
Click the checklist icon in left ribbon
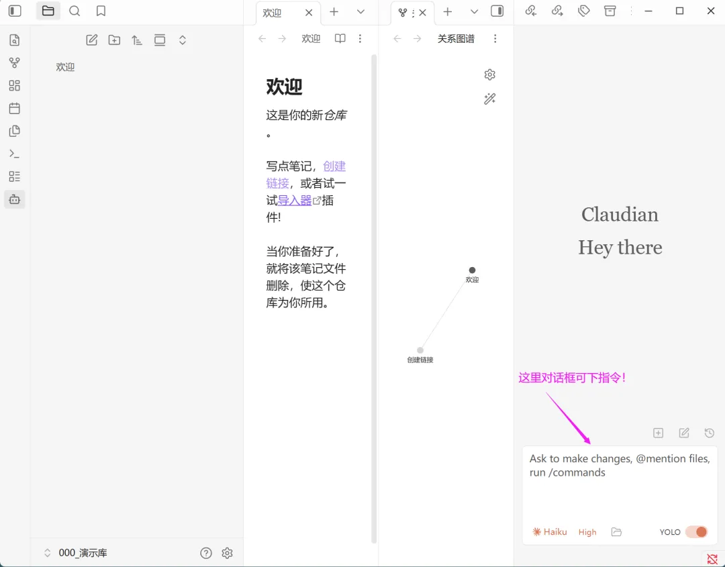coord(14,176)
